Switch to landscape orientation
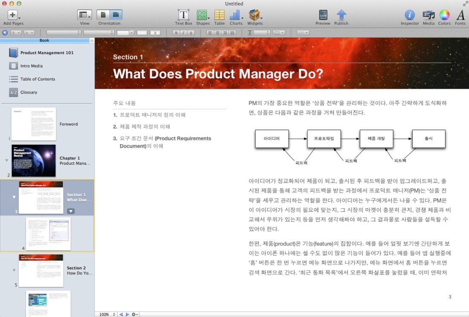The image size is (469, 317). (x=116, y=15)
